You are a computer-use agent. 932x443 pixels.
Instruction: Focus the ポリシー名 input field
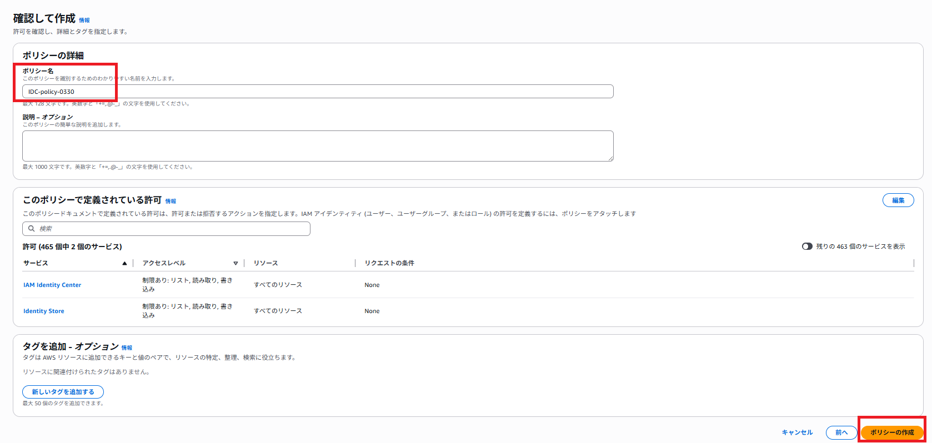(318, 92)
